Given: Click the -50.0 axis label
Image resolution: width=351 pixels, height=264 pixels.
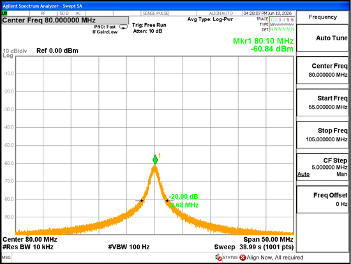Looking at the screenshot, I should click(x=9, y=145).
